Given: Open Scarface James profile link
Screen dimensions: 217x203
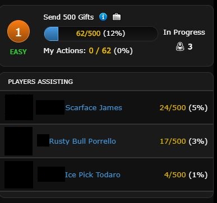Looking at the screenshot, I should pyautogui.click(x=94, y=108).
